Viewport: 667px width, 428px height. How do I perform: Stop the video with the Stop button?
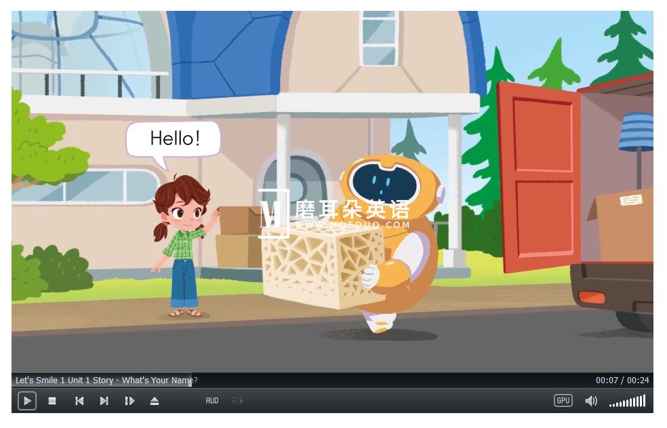pyautogui.click(x=52, y=401)
